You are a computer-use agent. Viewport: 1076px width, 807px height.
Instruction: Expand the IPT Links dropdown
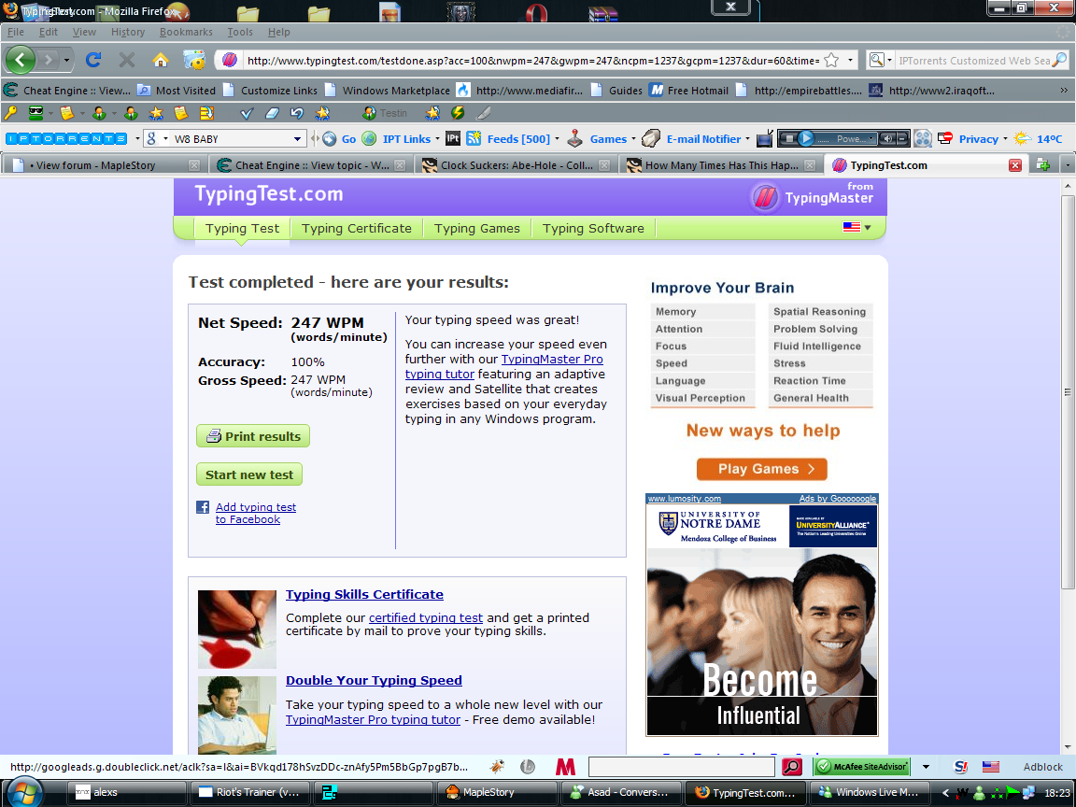[437, 138]
